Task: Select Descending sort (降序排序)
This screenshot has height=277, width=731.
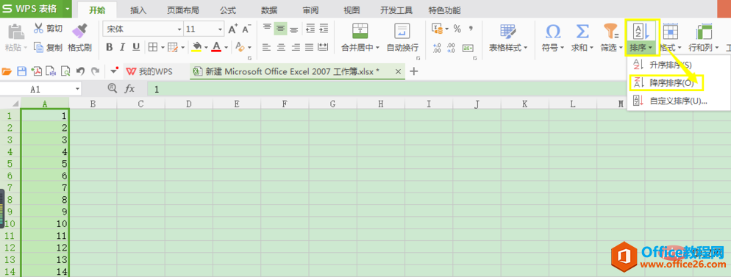Action: [666, 83]
